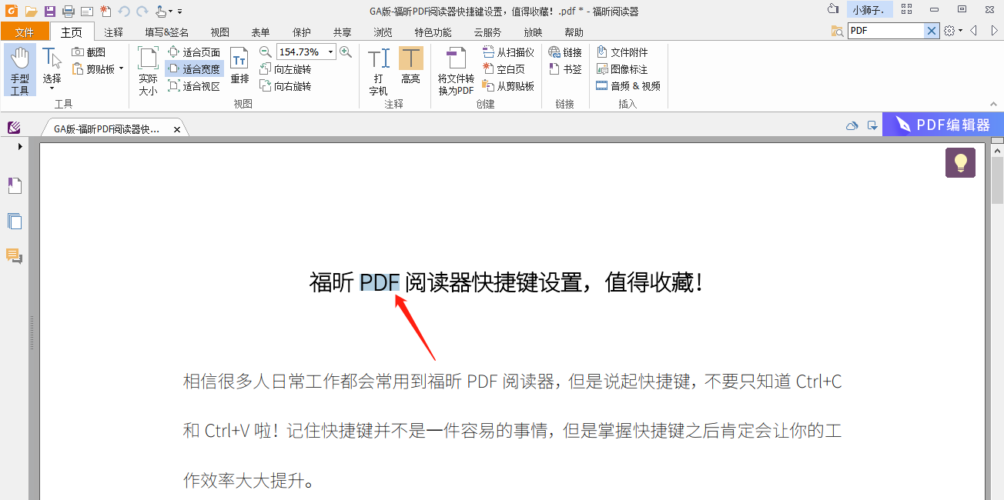Open the Pages thumbnails panel in sidebar
The height and width of the screenshot is (500, 1004).
15,221
